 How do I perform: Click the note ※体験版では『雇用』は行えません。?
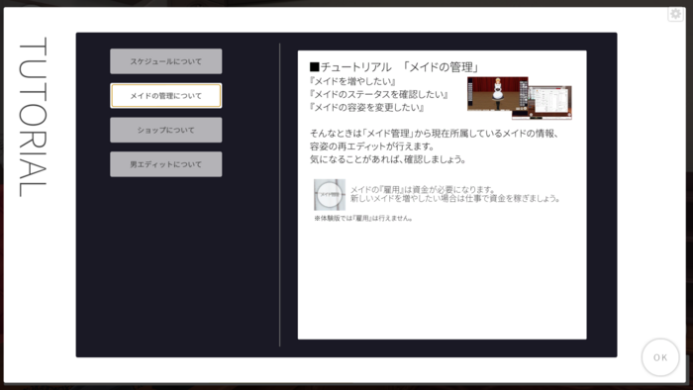363,218
